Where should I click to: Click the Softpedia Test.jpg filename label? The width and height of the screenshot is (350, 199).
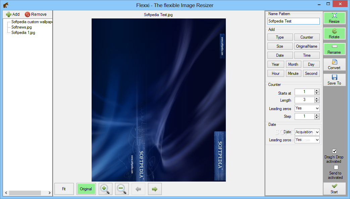pos(158,15)
